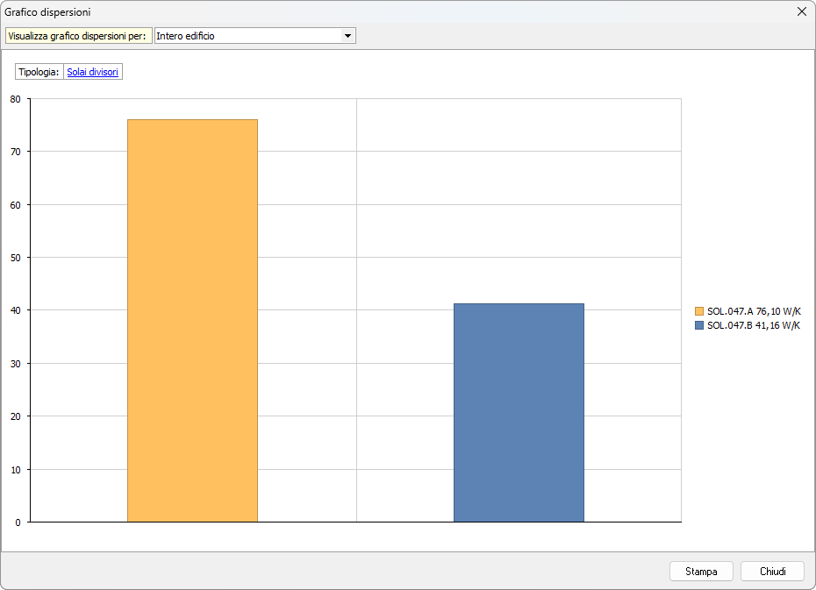This screenshot has width=816, height=590.
Task: Click the Tipologia label
Action: [x=39, y=72]
